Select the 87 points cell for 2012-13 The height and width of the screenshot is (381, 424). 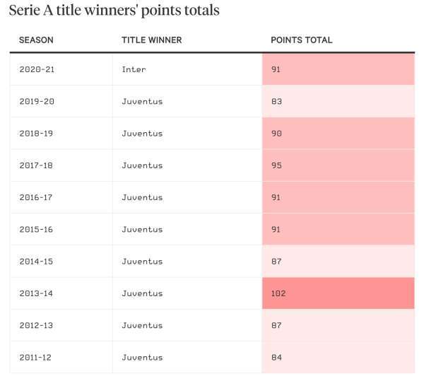tap(338, 325)
